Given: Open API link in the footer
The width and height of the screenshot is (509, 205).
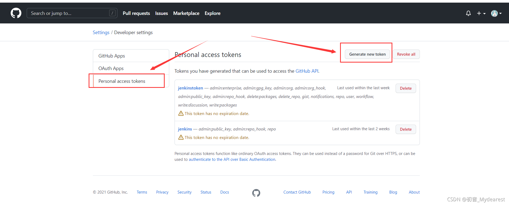Looking at the screenshot, I should (349, 192).
